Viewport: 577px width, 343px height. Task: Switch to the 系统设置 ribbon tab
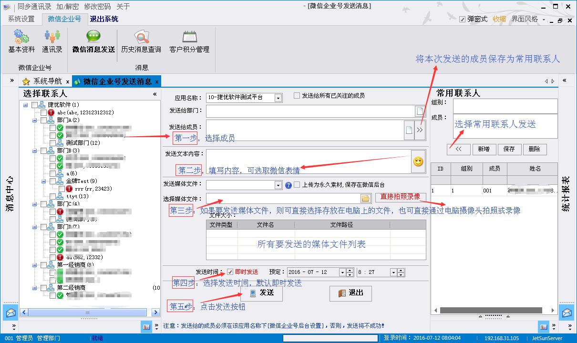click(x=21, y=19)
